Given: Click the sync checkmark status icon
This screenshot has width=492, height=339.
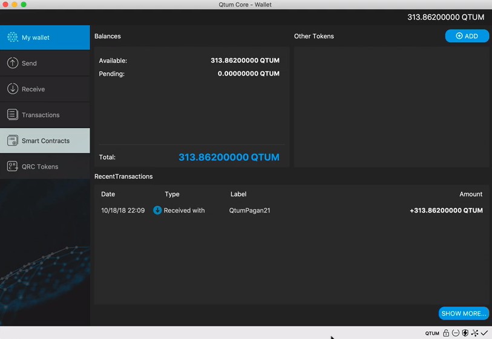Looking at the screenshot, I should (x=484, y=333).
